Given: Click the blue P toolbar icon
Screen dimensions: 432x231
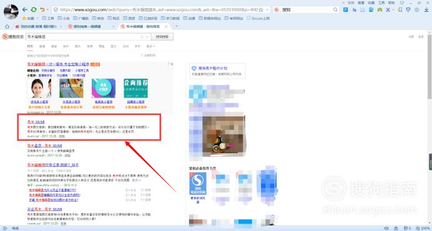Looking at the screenshot, I should click(345, 9).
